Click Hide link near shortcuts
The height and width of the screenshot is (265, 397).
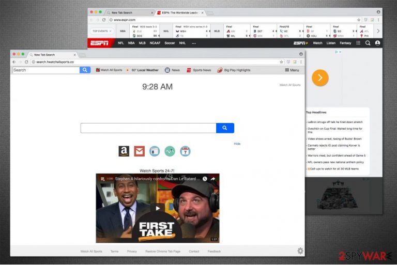click(x=237, y=144)
